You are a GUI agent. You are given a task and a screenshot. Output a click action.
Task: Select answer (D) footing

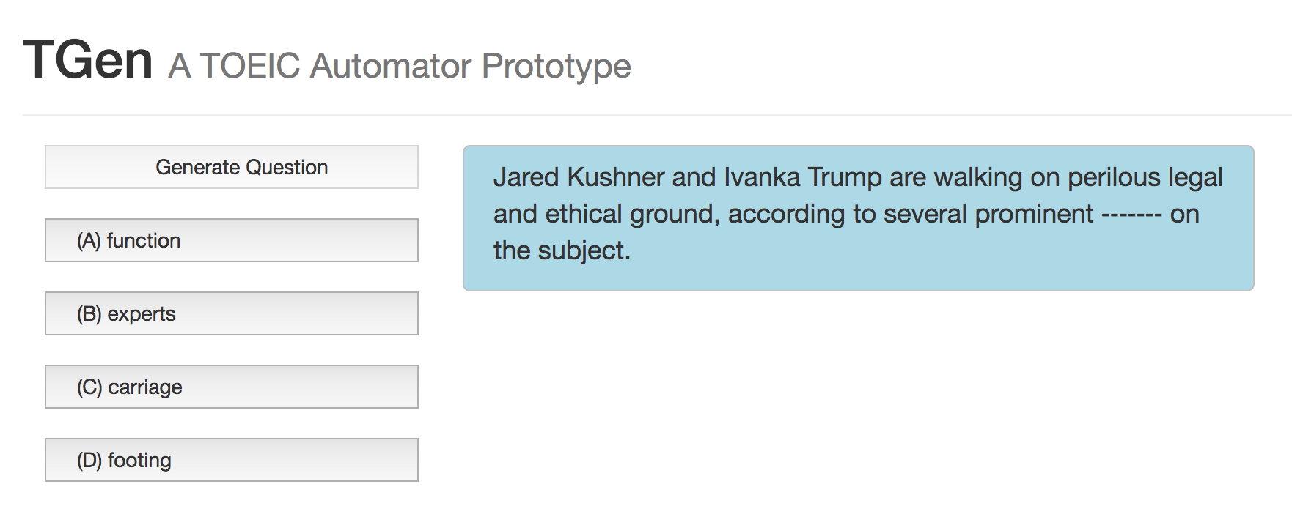(232, 460)
